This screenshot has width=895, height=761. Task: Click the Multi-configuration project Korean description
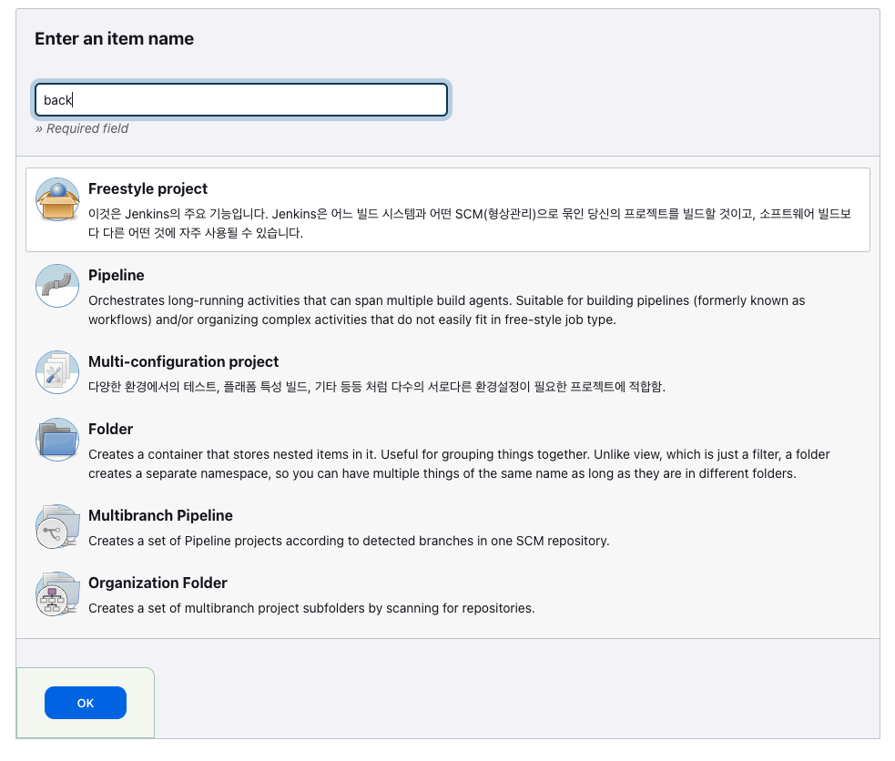(377, 387)
